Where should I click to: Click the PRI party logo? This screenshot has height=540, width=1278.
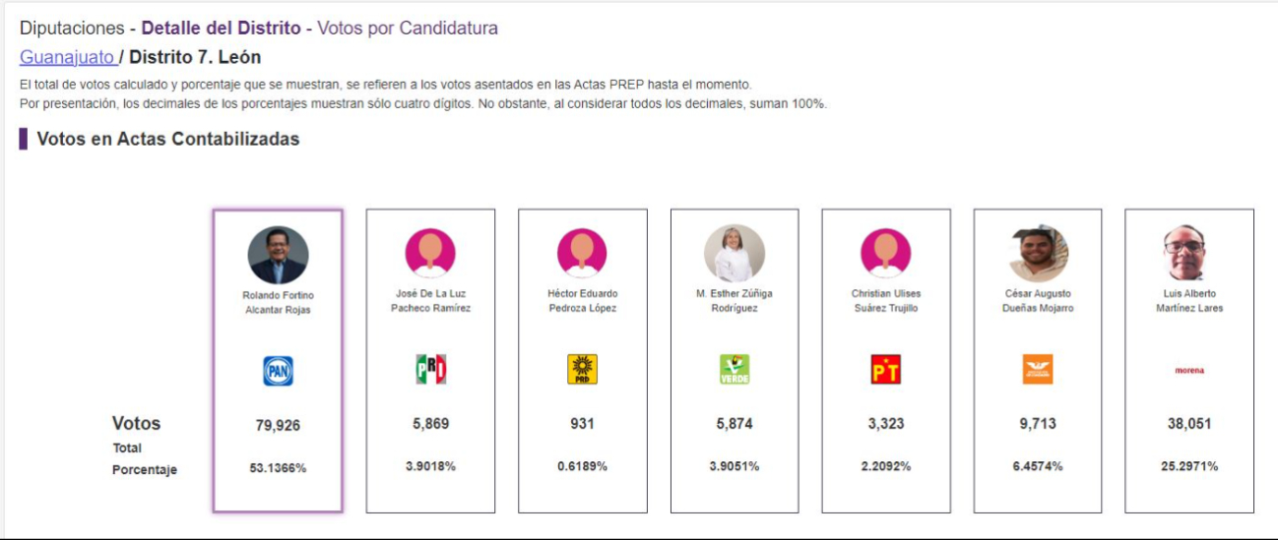tap(430, 370)
